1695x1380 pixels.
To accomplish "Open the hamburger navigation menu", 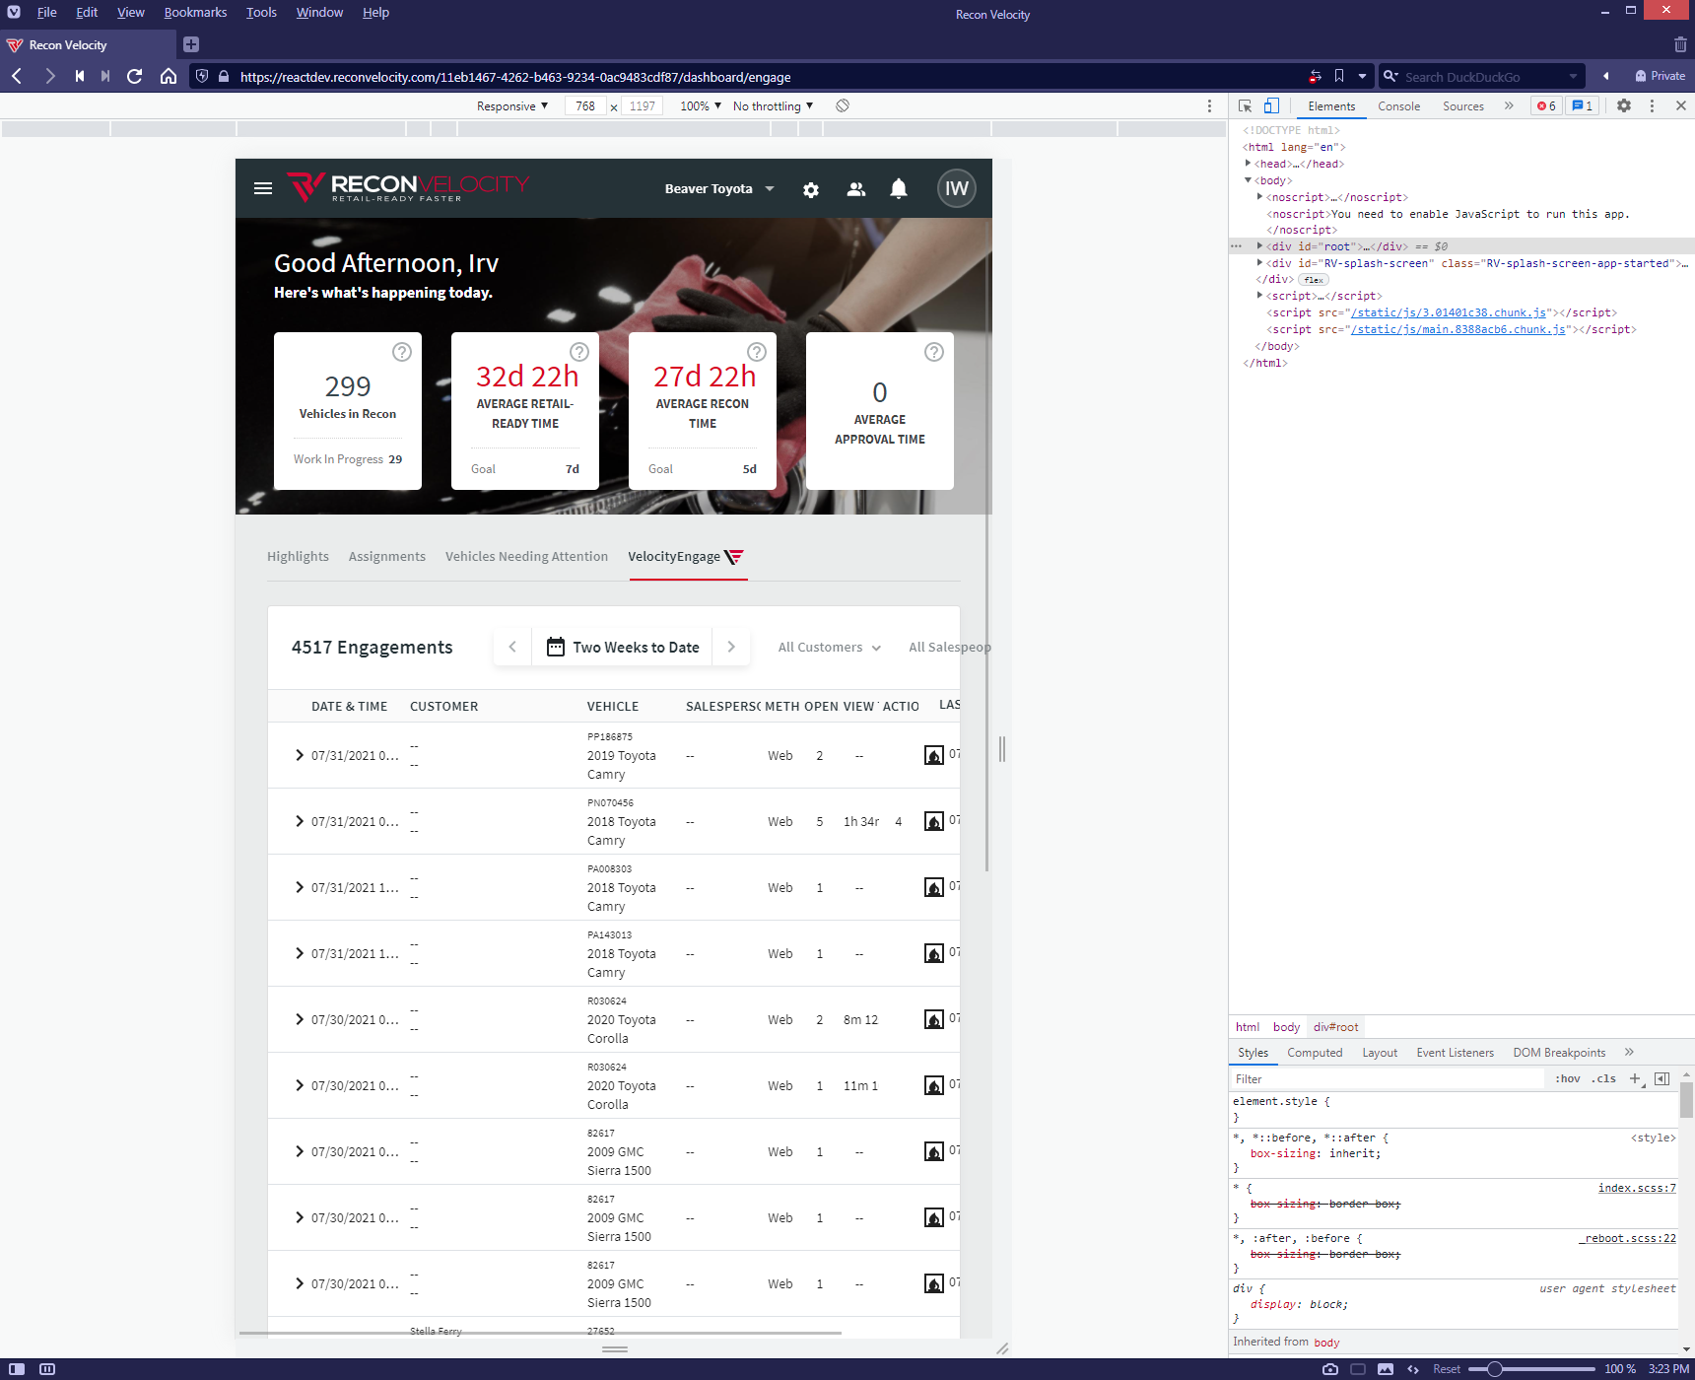I will [263, 188].
